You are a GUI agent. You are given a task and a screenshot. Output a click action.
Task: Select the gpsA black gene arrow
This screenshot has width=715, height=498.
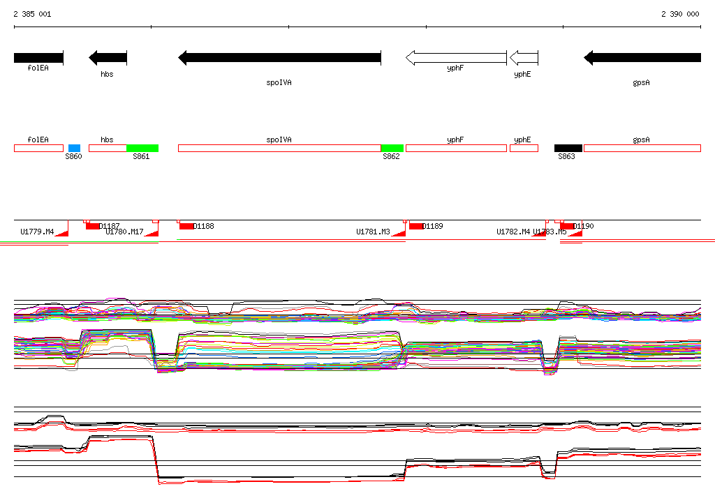[642, 58]
